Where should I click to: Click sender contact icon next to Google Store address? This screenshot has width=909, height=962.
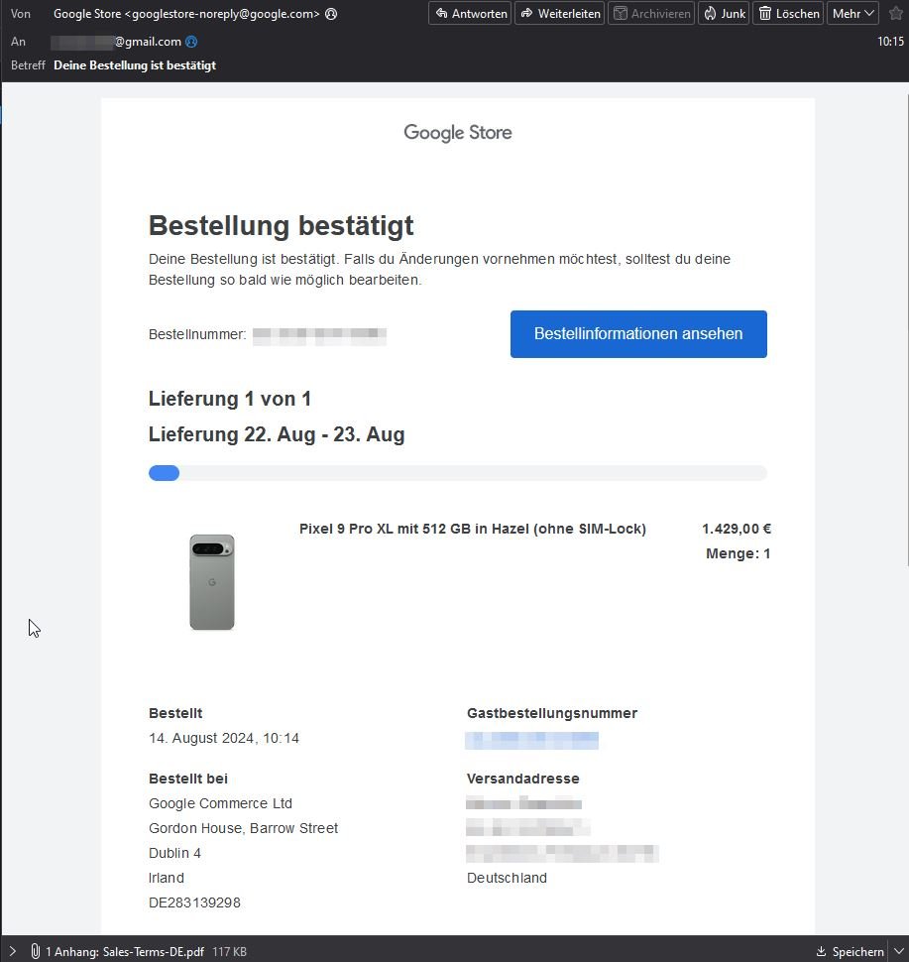pos(331,14)
